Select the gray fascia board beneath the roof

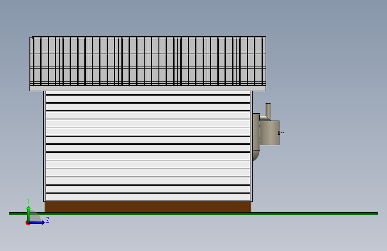[x=148, y=88]
